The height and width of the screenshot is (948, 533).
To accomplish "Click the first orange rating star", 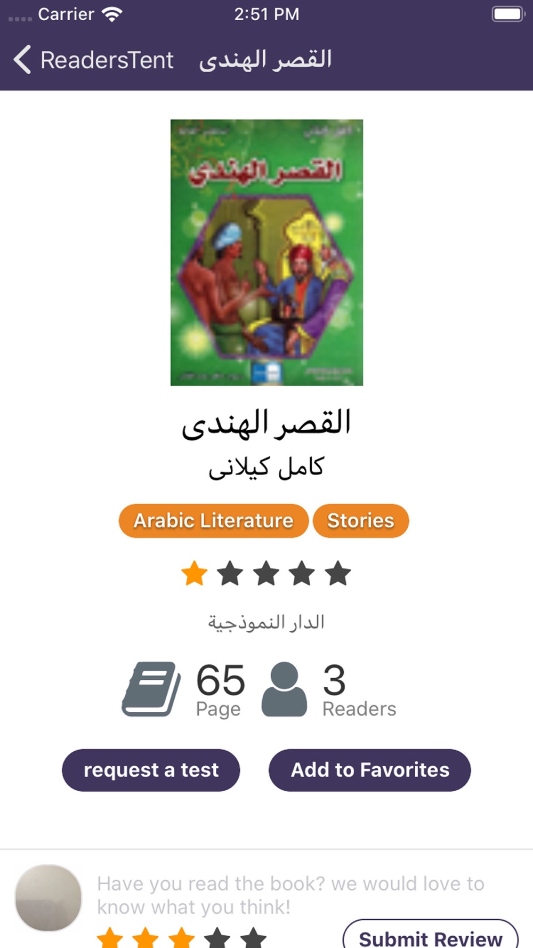I will coord(195,574).
